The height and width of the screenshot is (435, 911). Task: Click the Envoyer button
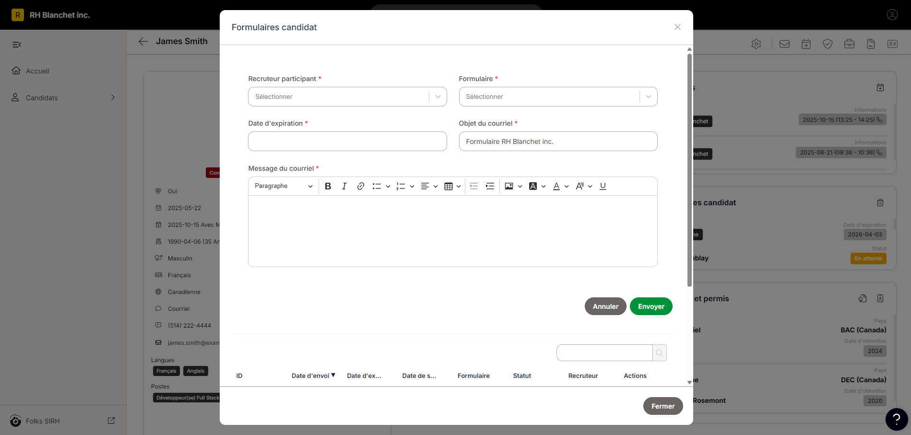pos(651,306)
